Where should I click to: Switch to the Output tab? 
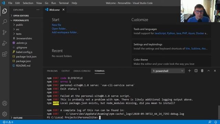(x=66, y=71)
